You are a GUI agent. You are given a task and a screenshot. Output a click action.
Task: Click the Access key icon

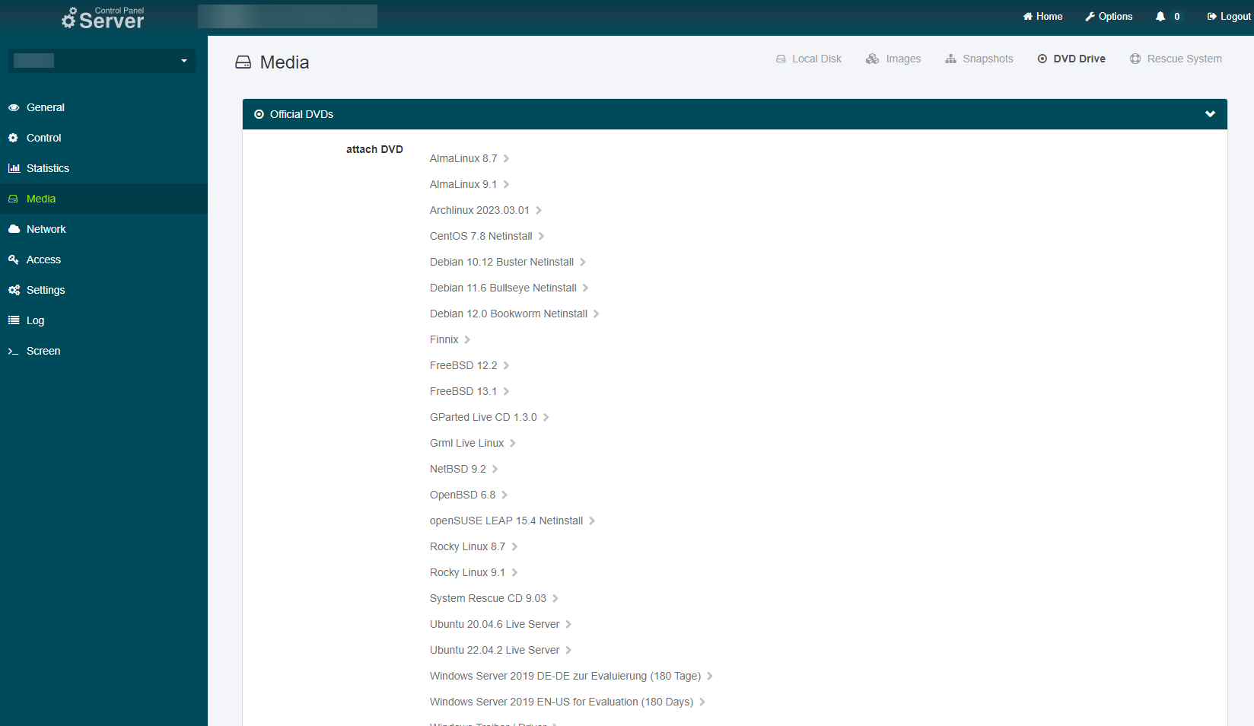pos(13,260)
